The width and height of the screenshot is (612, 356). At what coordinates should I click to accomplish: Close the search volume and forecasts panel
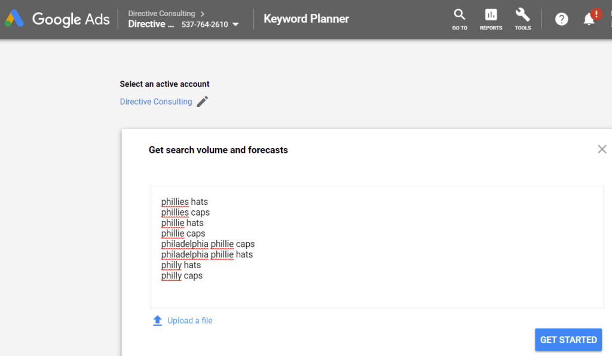(602, 149)
